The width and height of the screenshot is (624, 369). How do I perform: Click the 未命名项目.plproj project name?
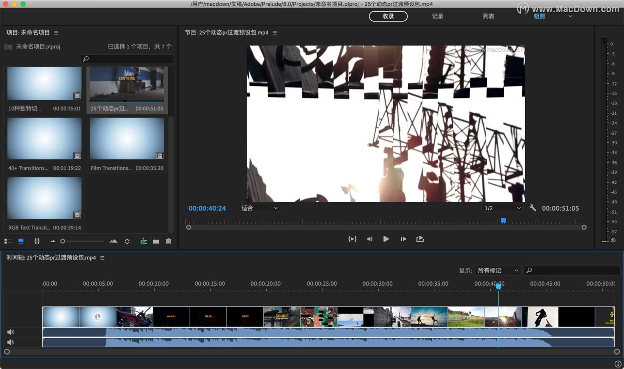[38, 46]
